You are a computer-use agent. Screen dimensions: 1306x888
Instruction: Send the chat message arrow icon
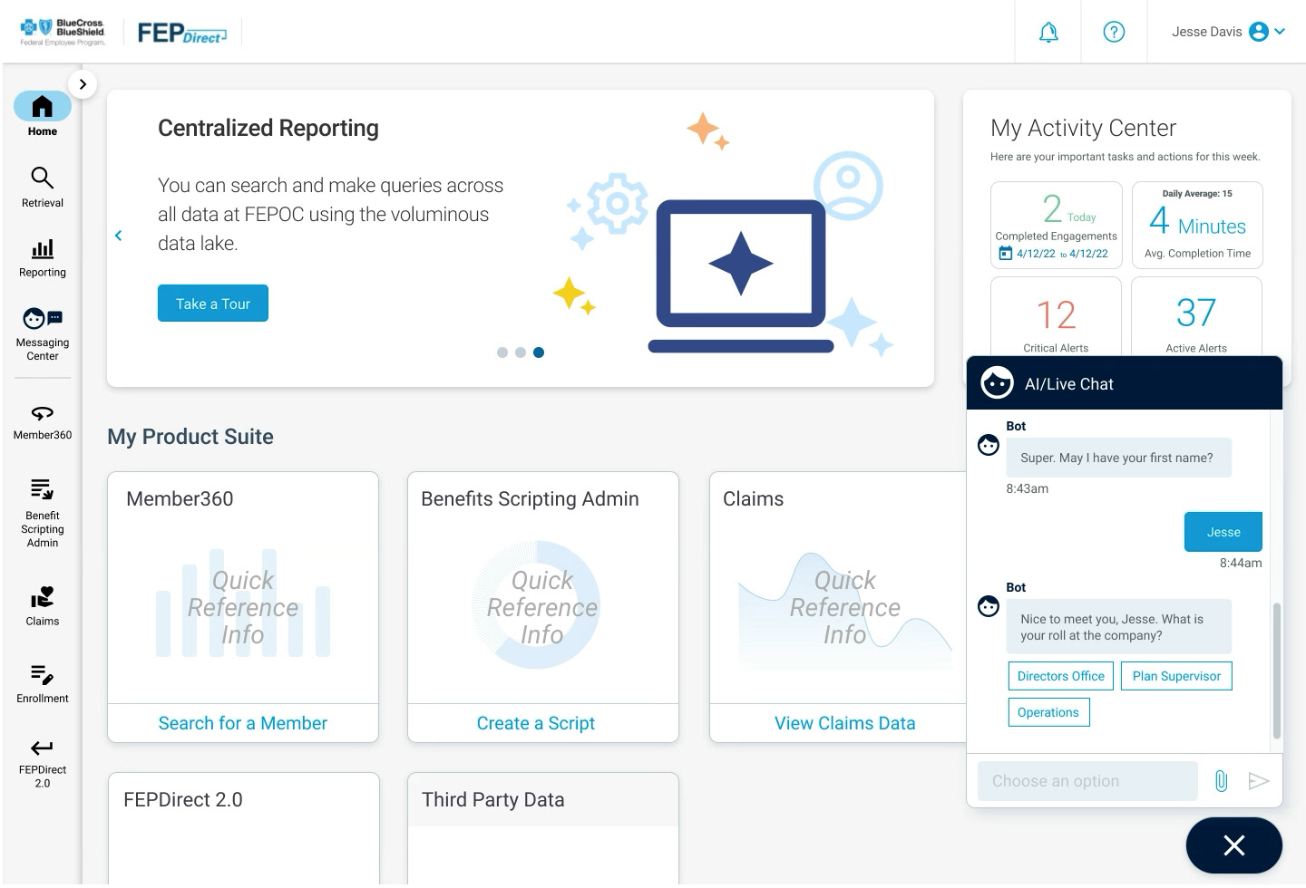(x=1258, y=781)
